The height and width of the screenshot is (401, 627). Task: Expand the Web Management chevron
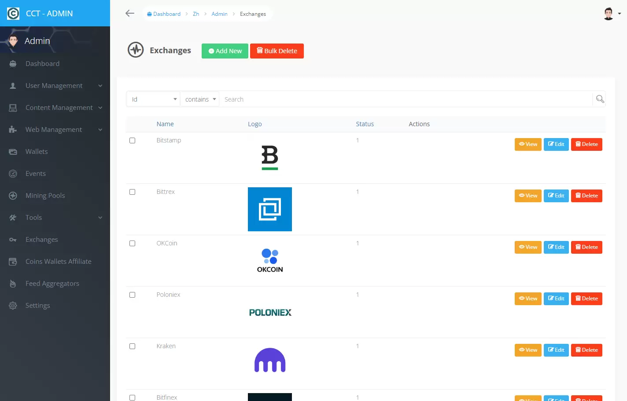tap(100, 130)
